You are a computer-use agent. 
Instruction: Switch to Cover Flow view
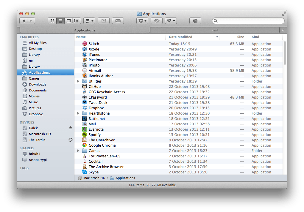click(x=76, y=20)
